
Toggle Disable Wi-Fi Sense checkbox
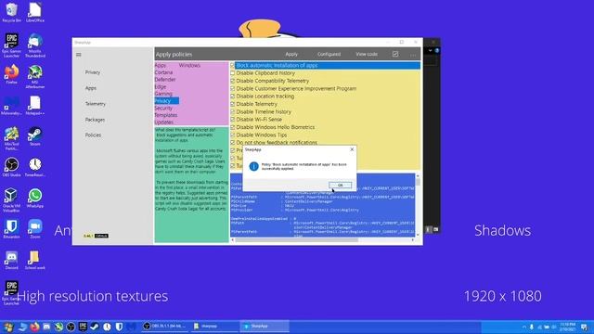pyautogui.click(x=233, y=120)
